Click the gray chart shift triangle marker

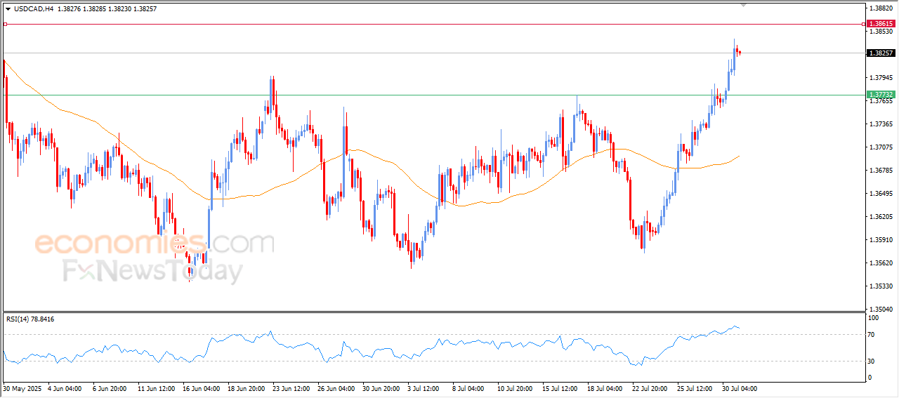(x=744, y=5)
